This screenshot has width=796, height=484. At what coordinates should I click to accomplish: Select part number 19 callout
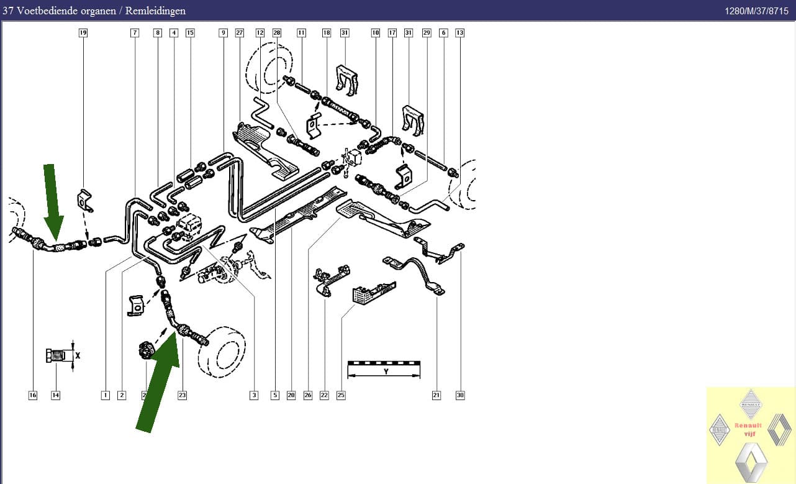click(83, 32)
